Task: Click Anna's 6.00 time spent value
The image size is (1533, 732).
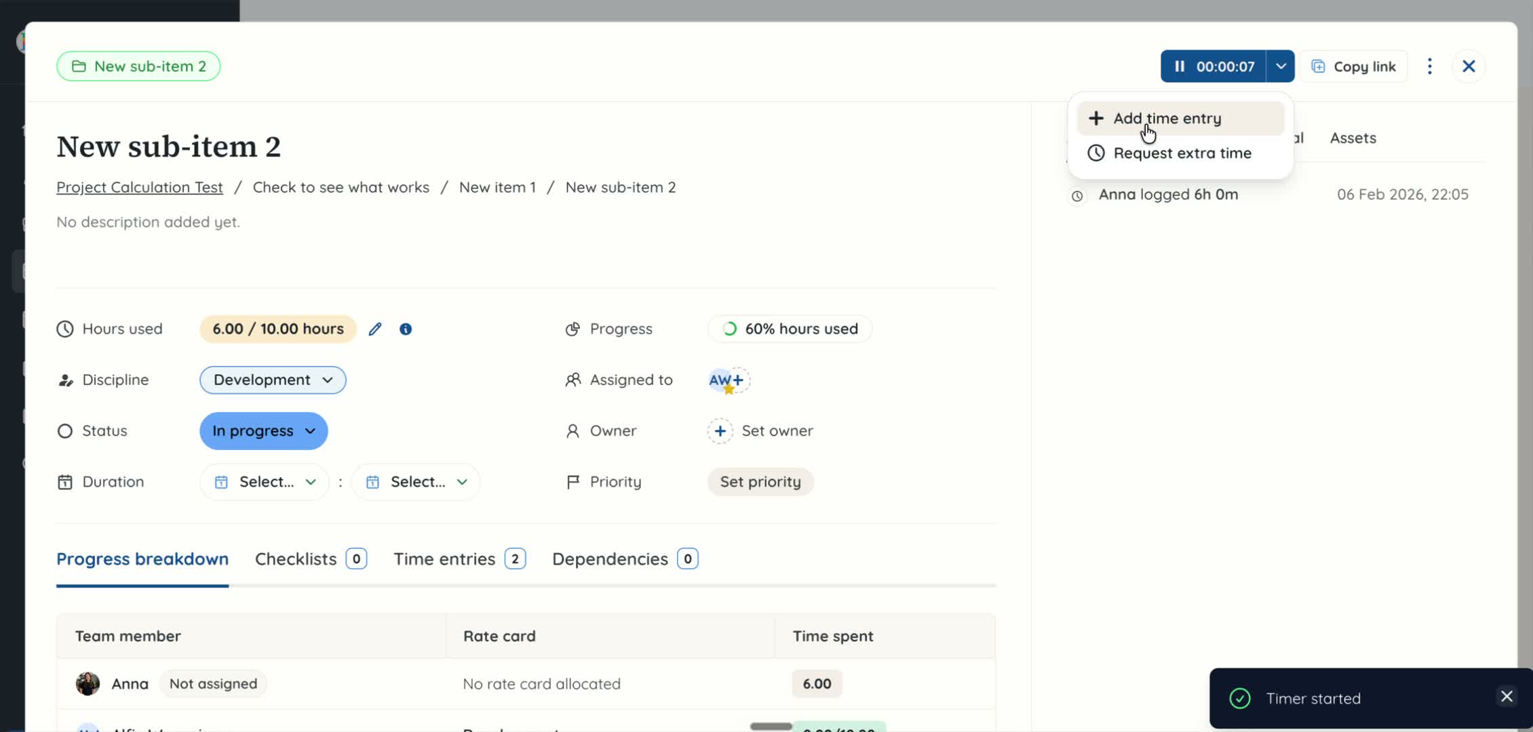Action: [x=817, y=684]
